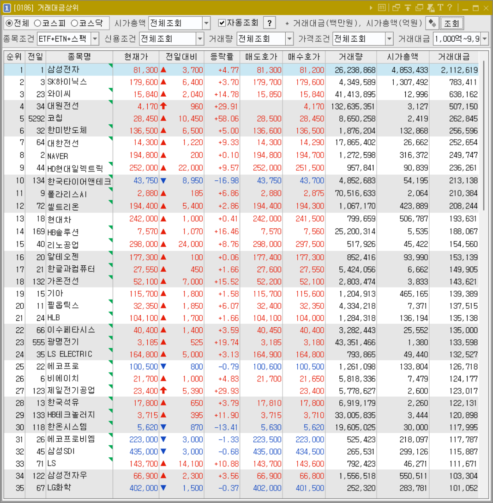The image size is (493, 503).
Task: Click the 매도호가 column header
Action: pos(261,57)
